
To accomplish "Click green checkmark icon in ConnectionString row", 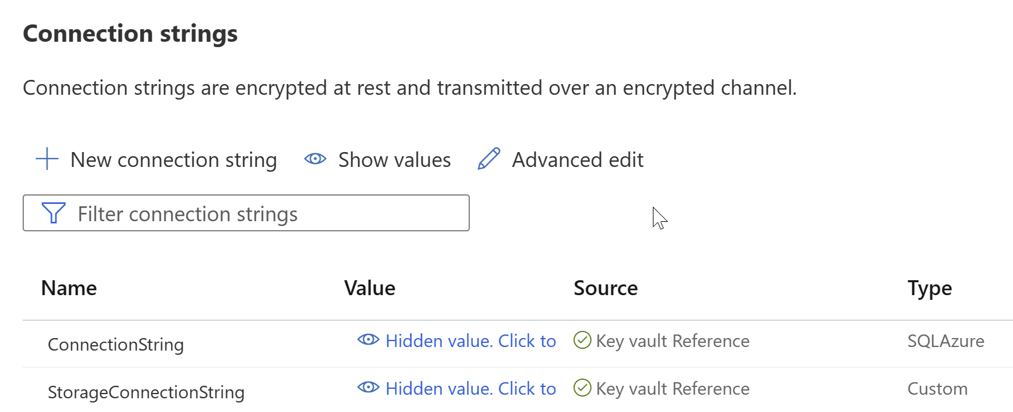I will point(582,340).
